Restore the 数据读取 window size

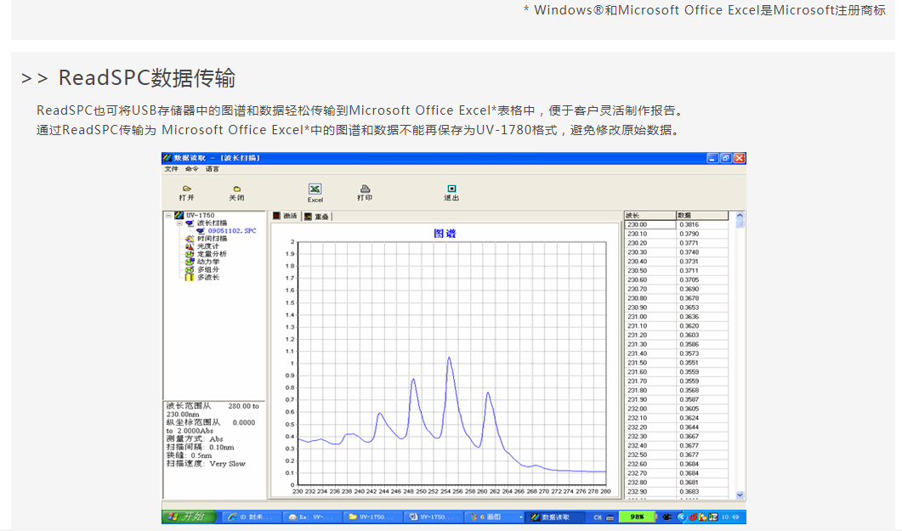coord(726,158)
